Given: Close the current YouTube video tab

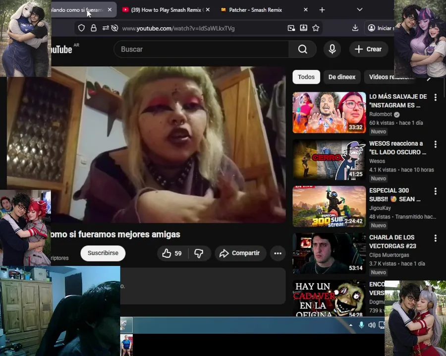Looking at the screenshot, I should click(x=110, y=10).
